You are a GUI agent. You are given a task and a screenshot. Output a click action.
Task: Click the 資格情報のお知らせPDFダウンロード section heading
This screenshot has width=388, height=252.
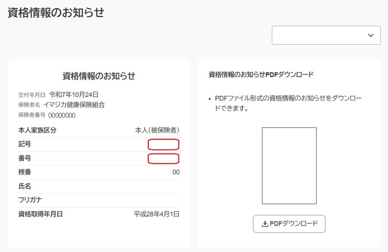pyautogui.click(x=261, y=75)
